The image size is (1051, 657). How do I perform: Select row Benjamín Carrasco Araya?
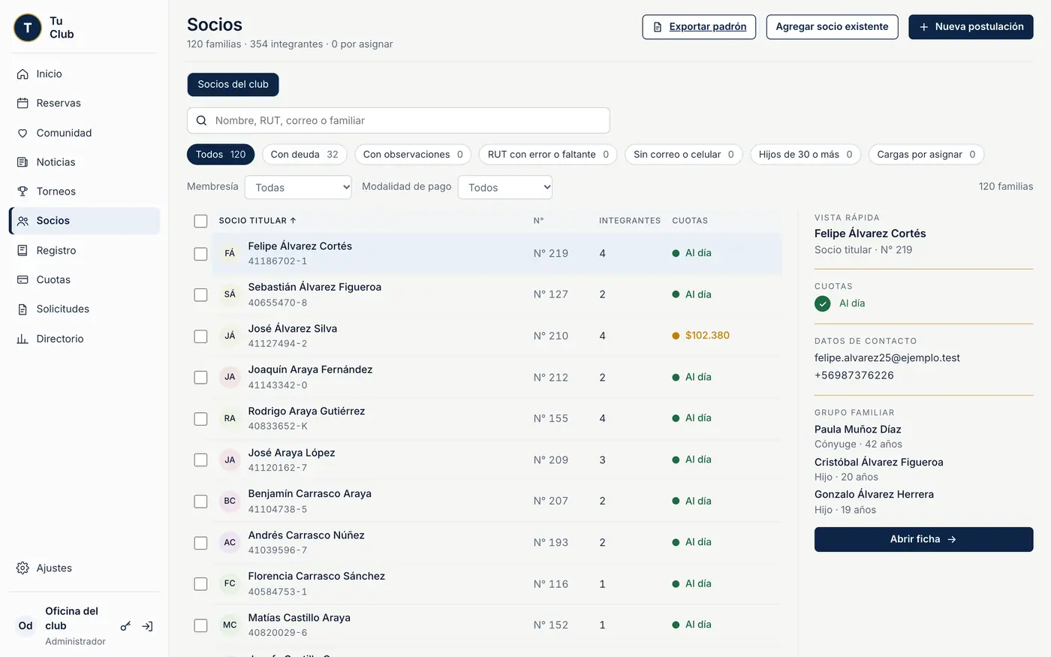pos(484,501)
